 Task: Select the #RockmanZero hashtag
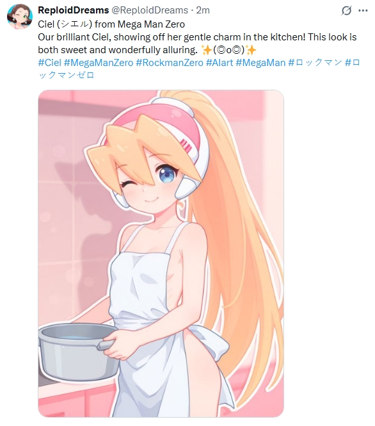(x=170, y=63)
